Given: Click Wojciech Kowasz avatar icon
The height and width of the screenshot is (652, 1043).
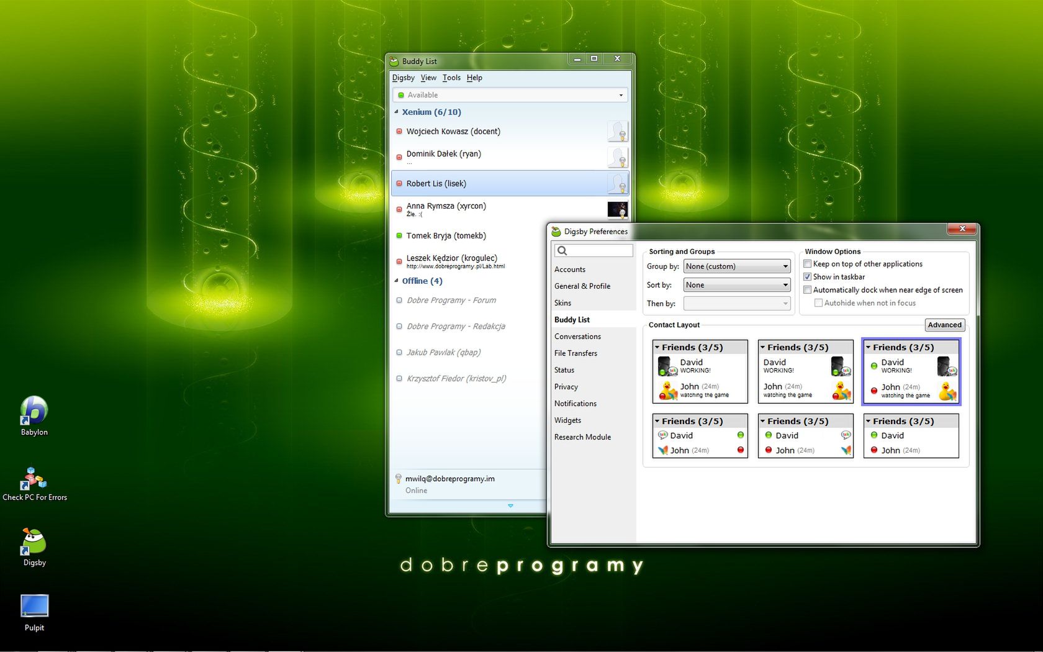Looking at the screenshot, I should tap(617, 132).
